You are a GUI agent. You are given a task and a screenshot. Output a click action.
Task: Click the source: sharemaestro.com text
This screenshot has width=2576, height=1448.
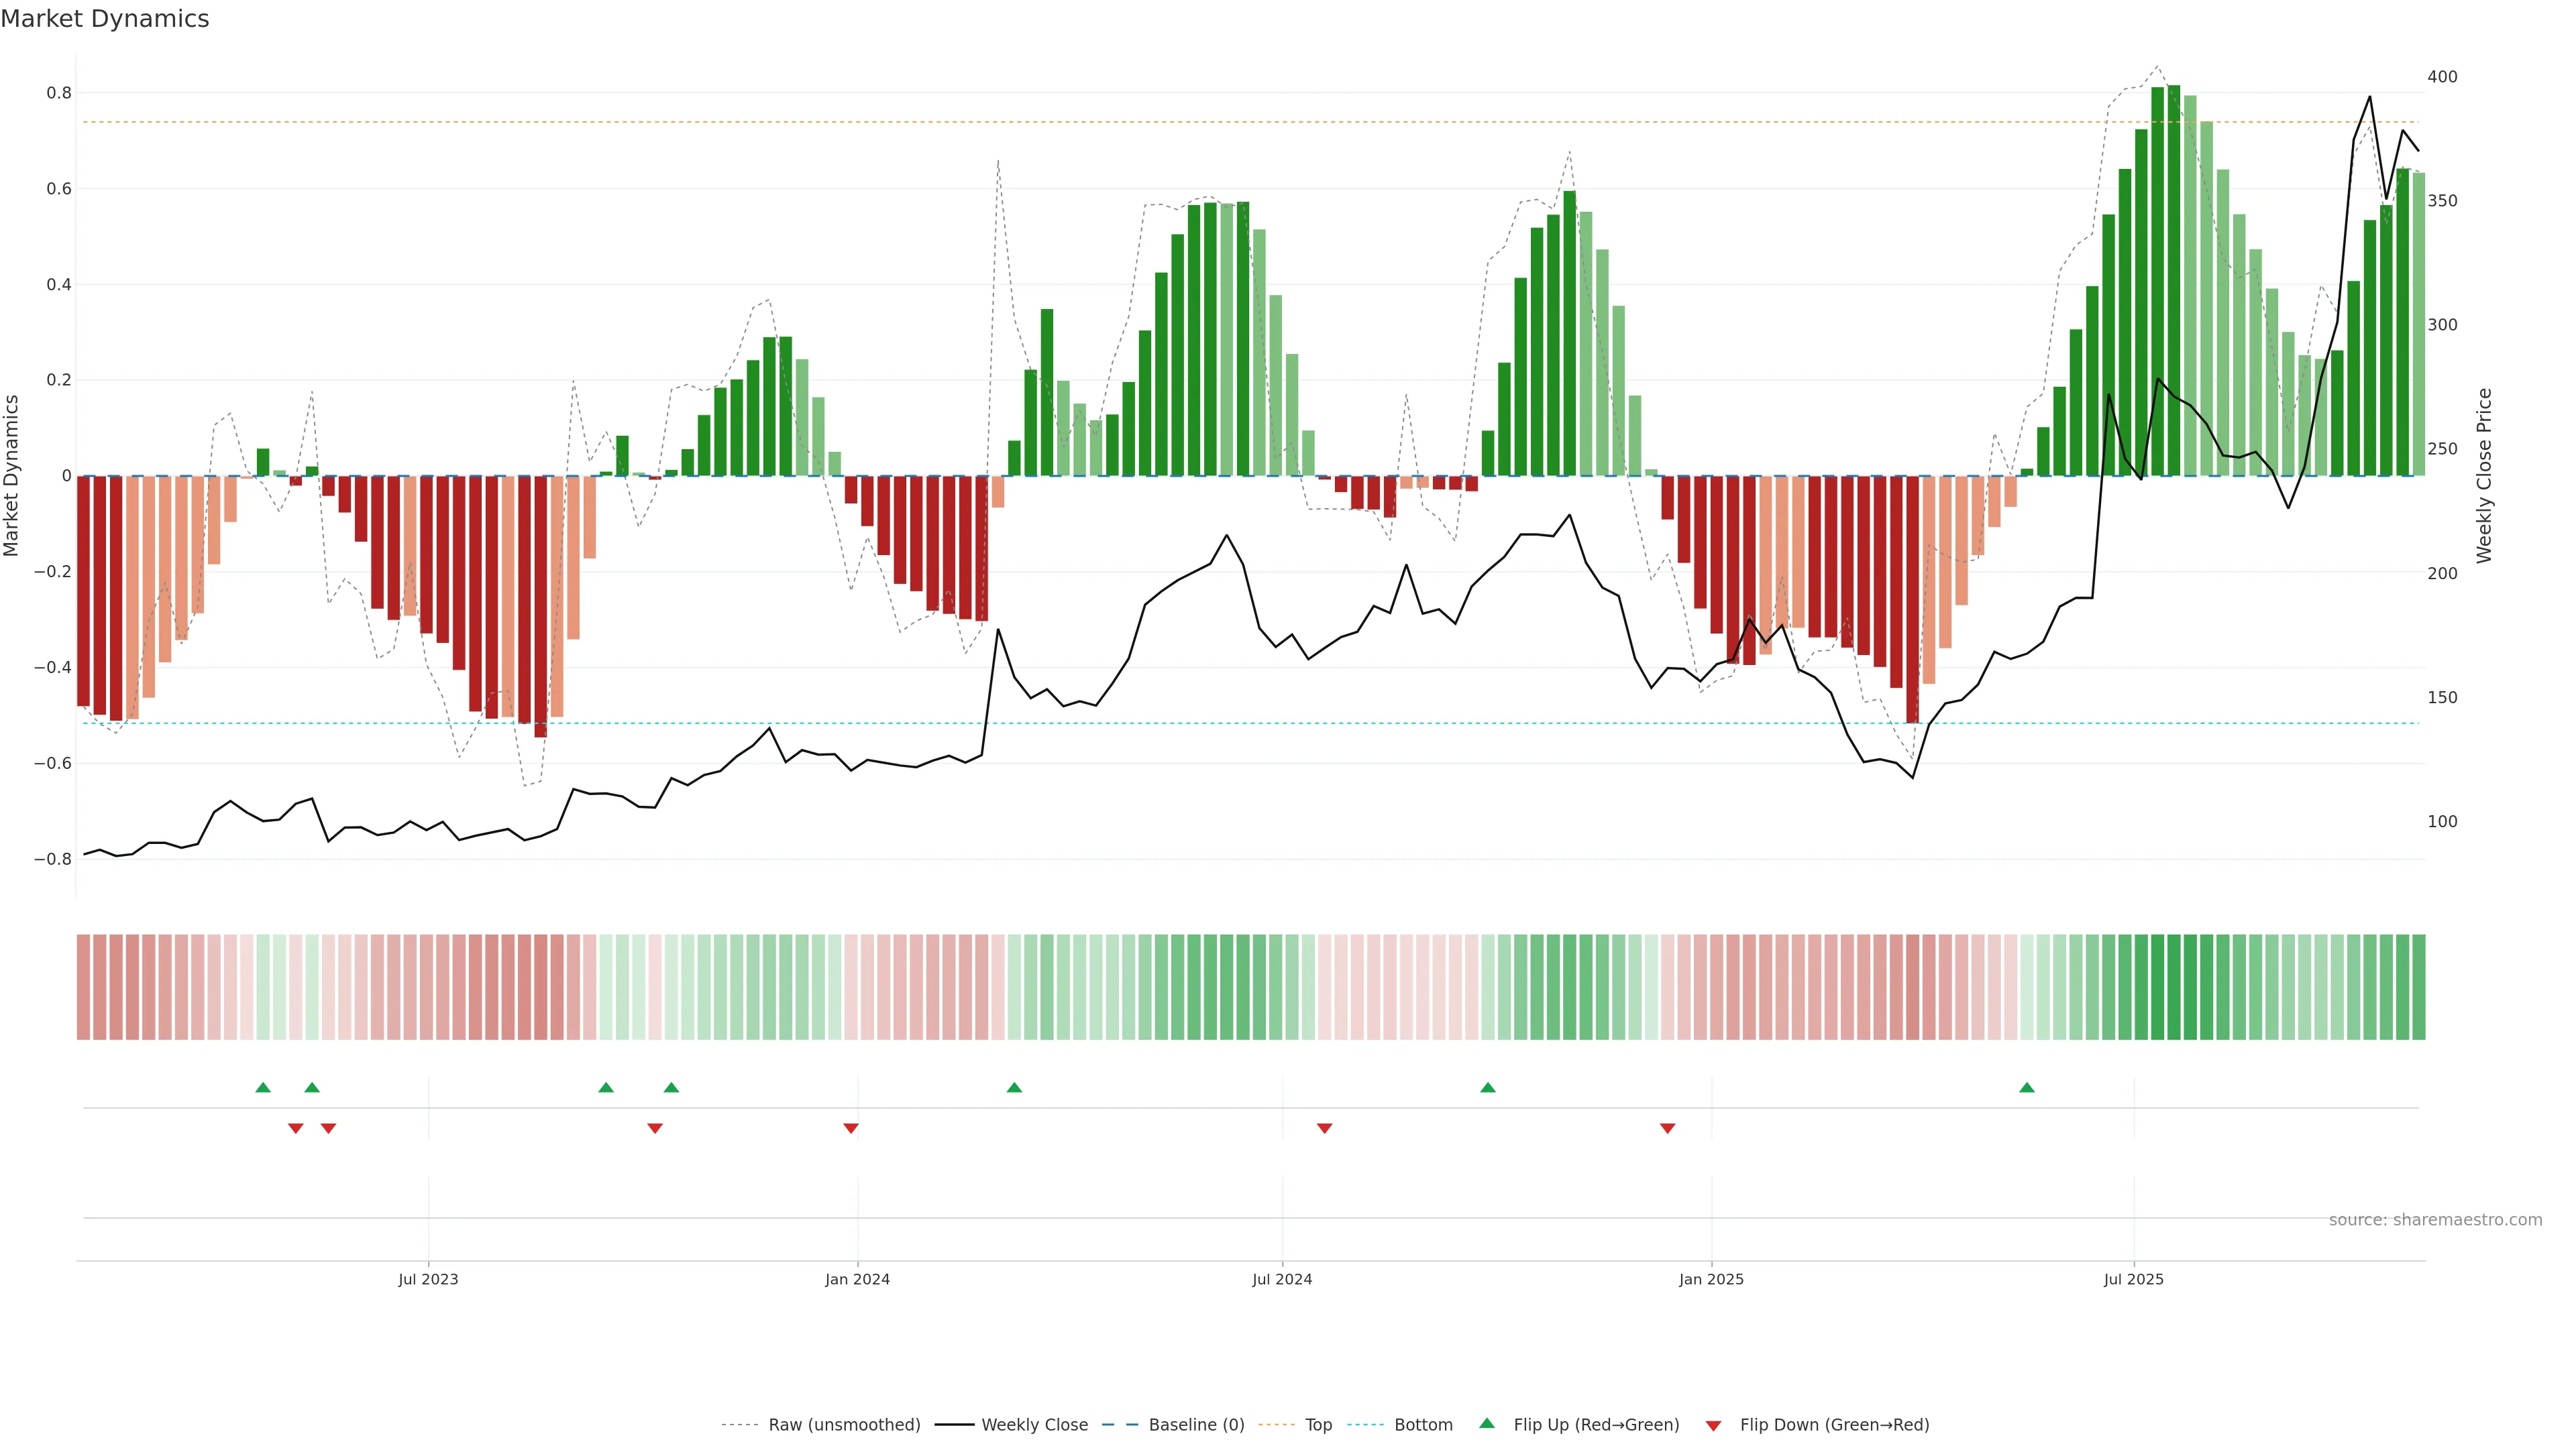[x=2435, y=1220]
